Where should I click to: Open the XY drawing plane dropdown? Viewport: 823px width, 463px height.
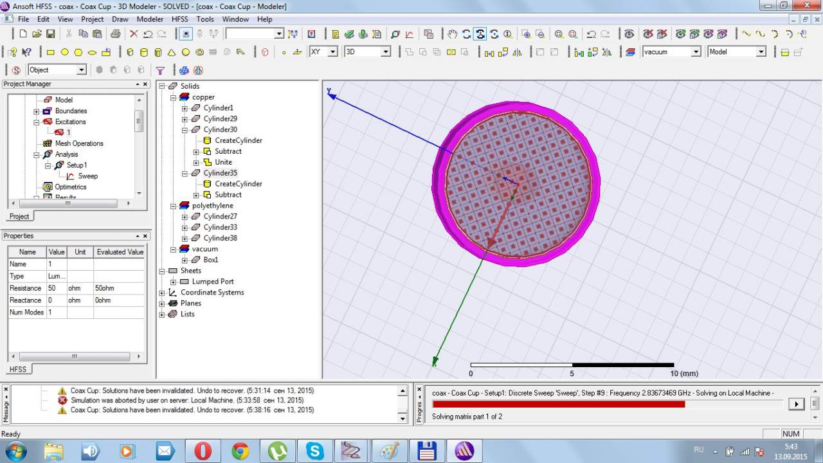tap(332, 52)
